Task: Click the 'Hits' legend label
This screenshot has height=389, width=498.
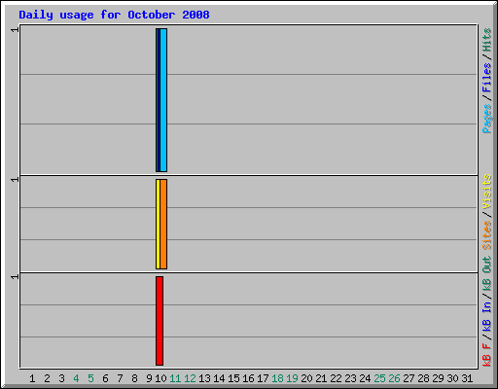Action: point(487,40)
